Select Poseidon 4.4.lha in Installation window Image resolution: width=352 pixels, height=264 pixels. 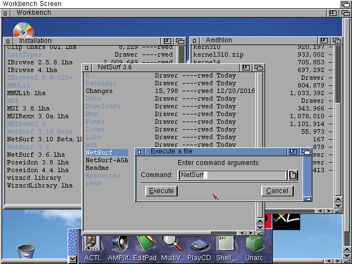[38, 170]
